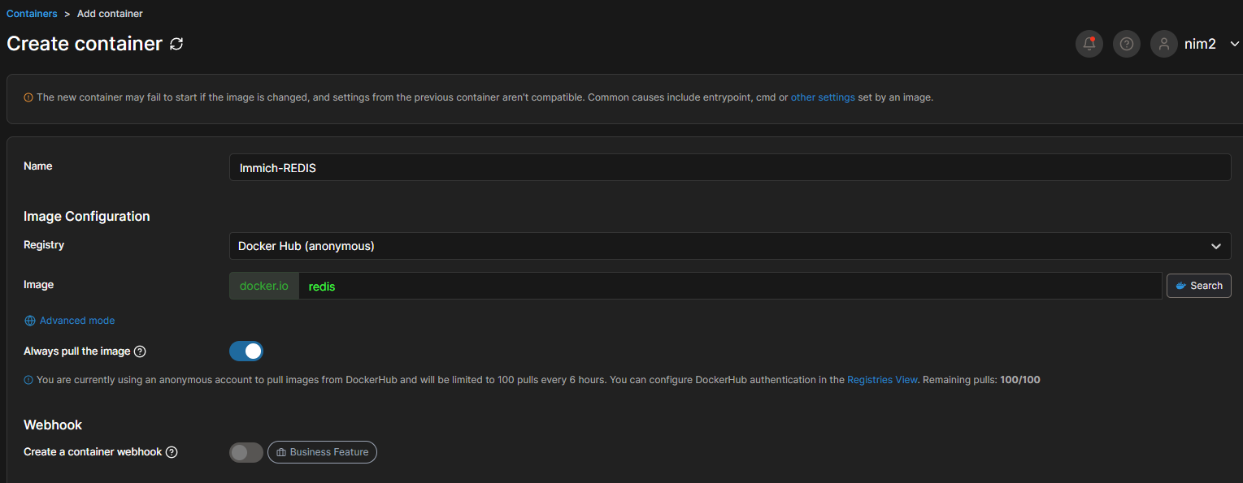Open the nim2 user menu chevron

[1234, 44]
